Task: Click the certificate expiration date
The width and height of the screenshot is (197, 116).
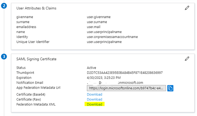Action: (x=104, y=78)
